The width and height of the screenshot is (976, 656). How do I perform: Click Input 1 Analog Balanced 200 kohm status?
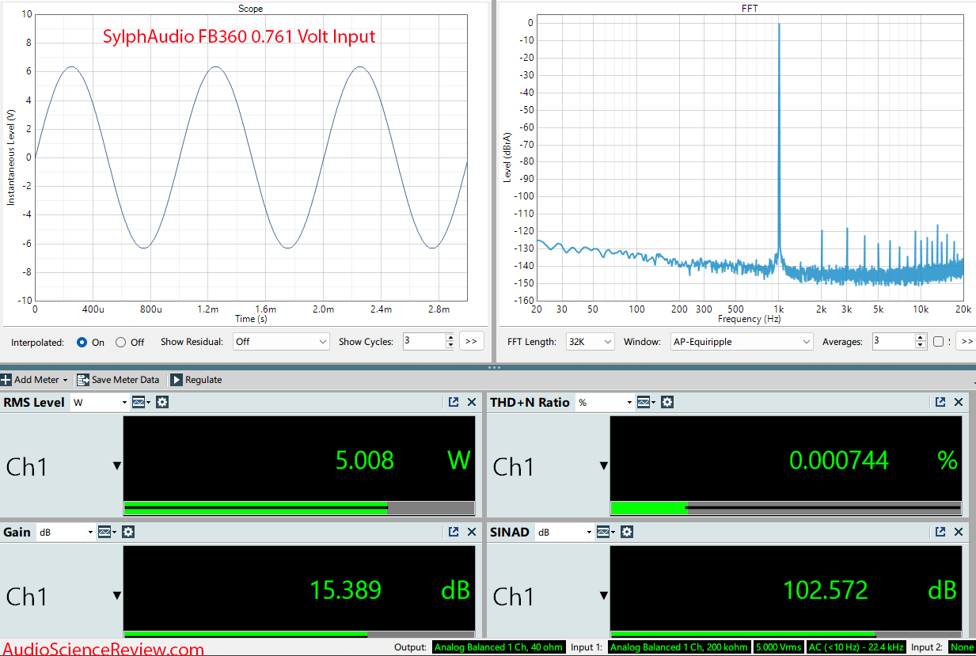[x=679, y=647]
